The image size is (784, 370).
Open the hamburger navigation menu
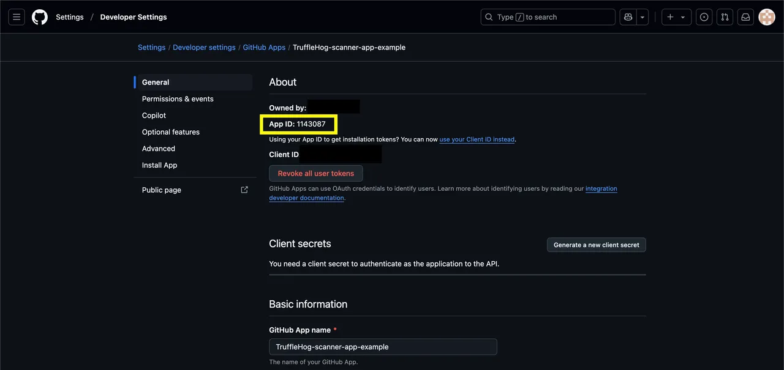click(17, 17)
